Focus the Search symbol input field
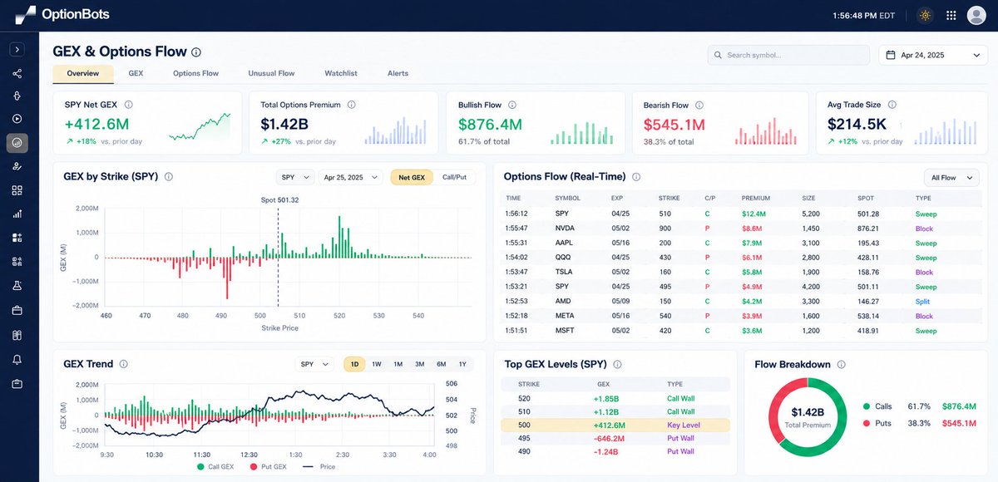998x482 pixels. [788, 56]
